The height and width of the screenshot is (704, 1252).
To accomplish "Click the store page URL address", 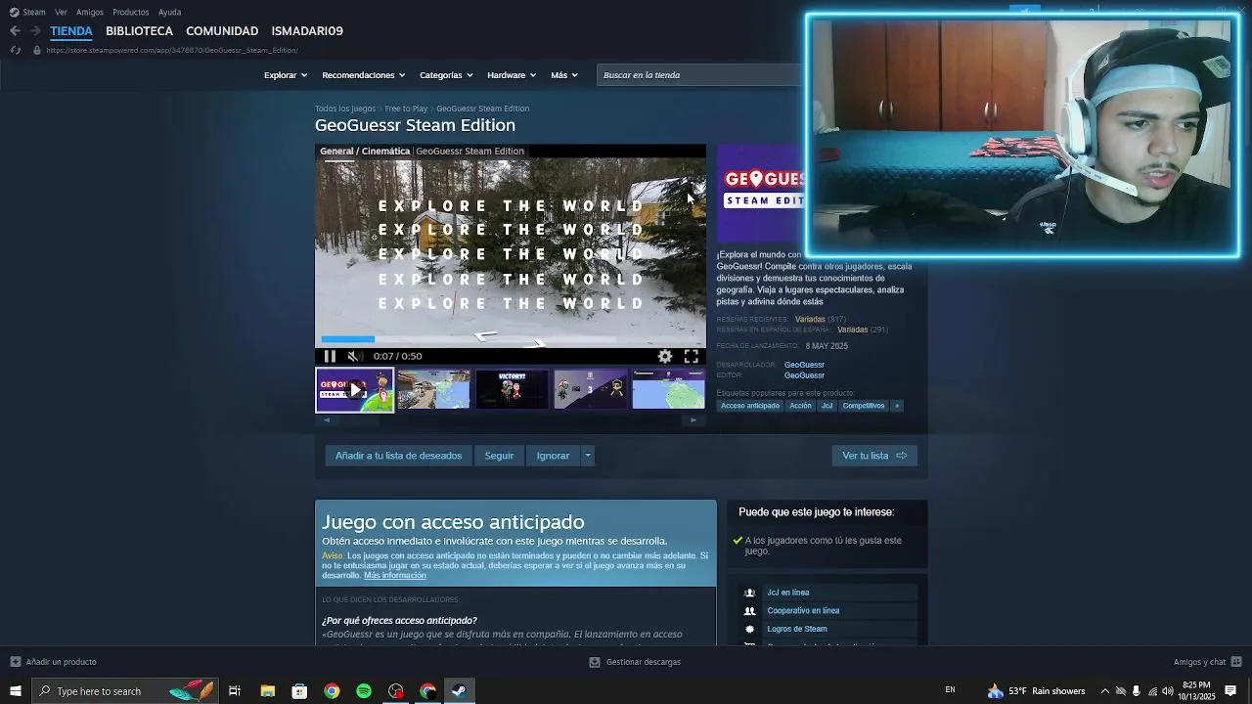I will (x=172, y=50).
